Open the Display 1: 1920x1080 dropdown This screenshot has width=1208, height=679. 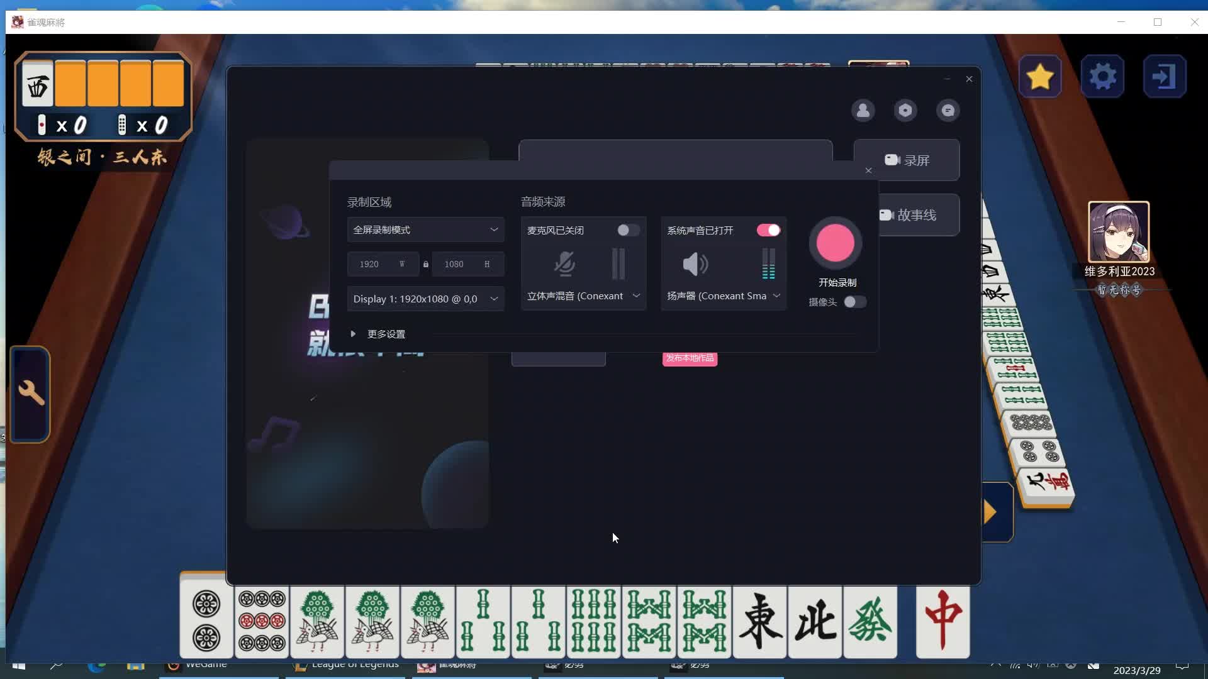click(x=425, y=299)
